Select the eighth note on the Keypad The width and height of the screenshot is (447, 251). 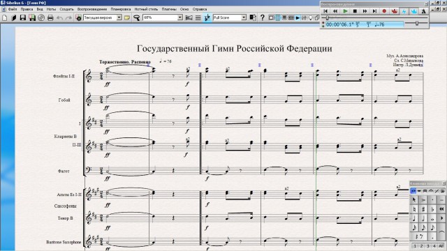click(432, 228)
